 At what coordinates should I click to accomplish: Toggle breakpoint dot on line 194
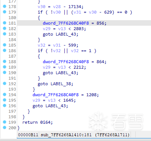[4, 94]
